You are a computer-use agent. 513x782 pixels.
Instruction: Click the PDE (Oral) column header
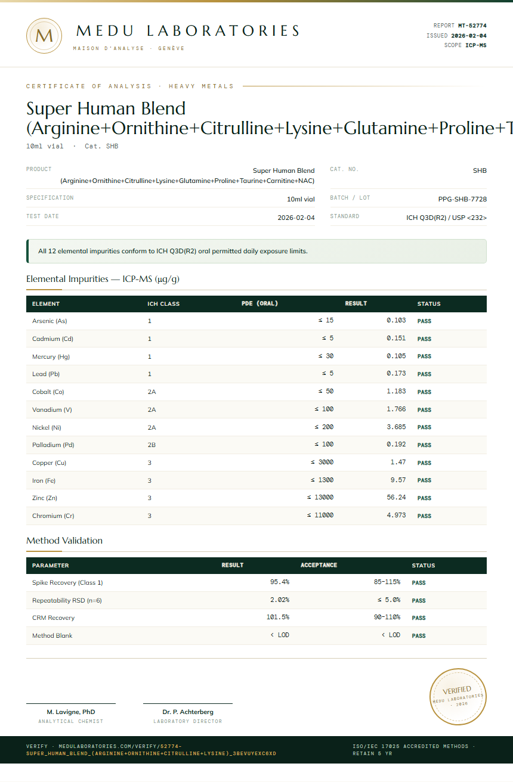click(260, 303)
